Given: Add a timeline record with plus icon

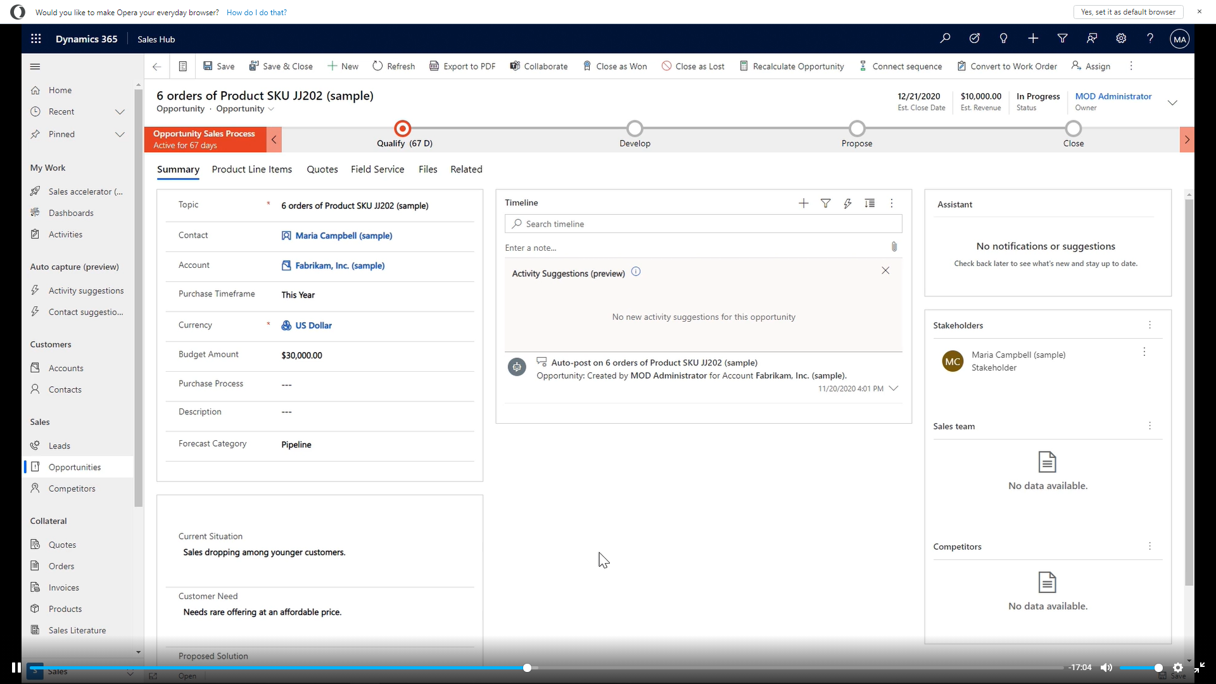Looking at the screenshot, I should pyautogui.click(x=804, y=203).
